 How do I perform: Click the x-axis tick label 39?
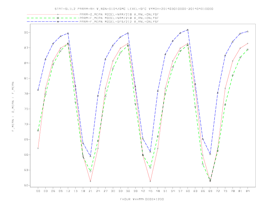(135, 191)
